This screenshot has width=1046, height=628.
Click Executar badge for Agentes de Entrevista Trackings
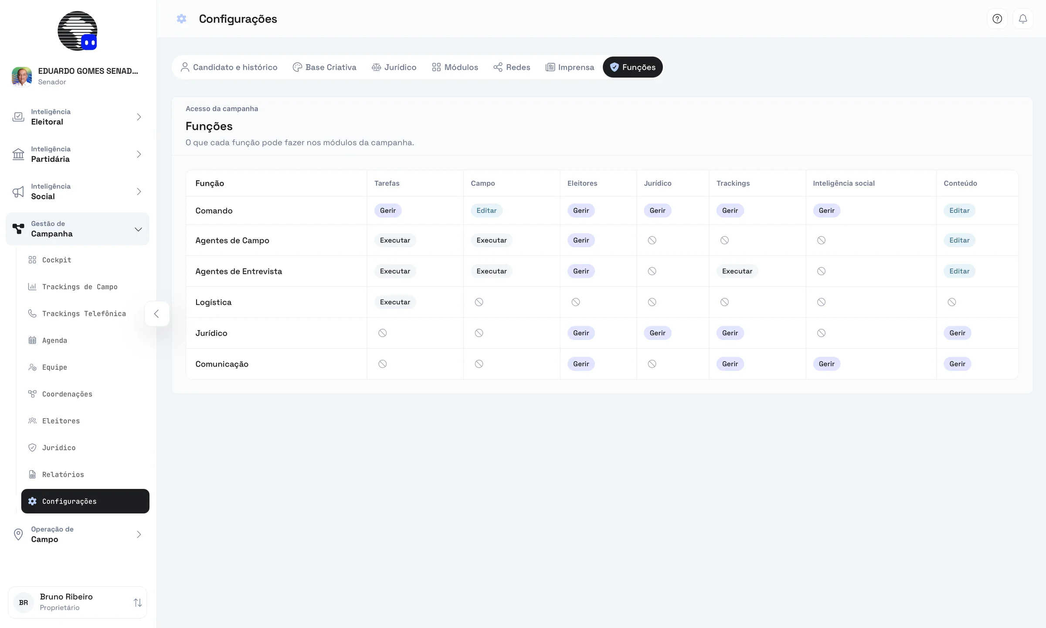pos(737,271)
